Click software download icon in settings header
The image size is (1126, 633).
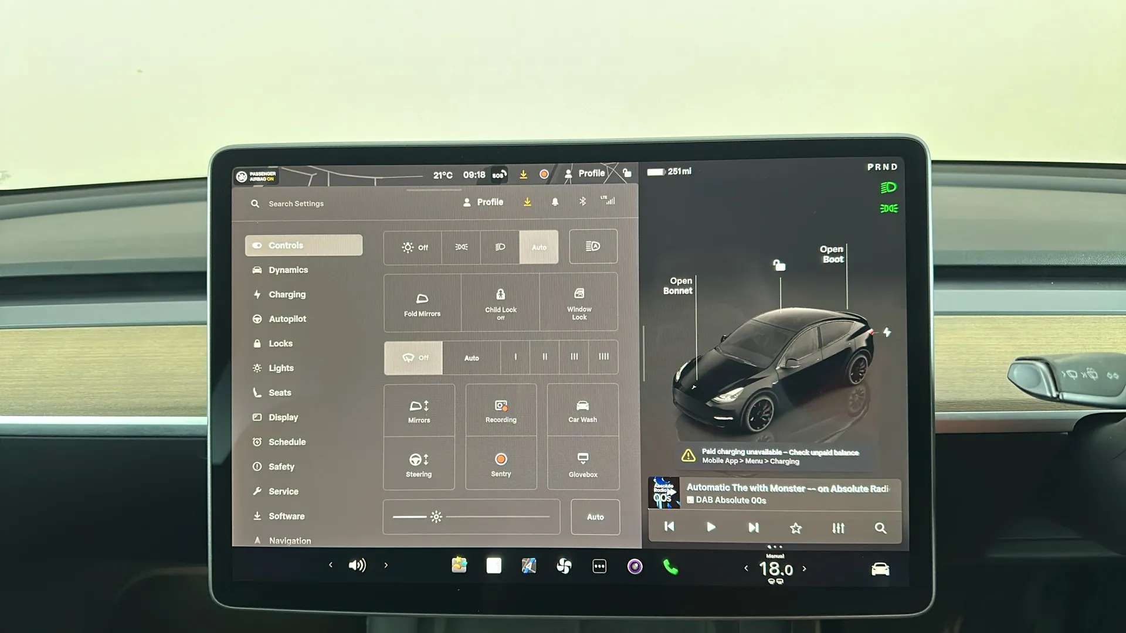[x=527, y=202]
